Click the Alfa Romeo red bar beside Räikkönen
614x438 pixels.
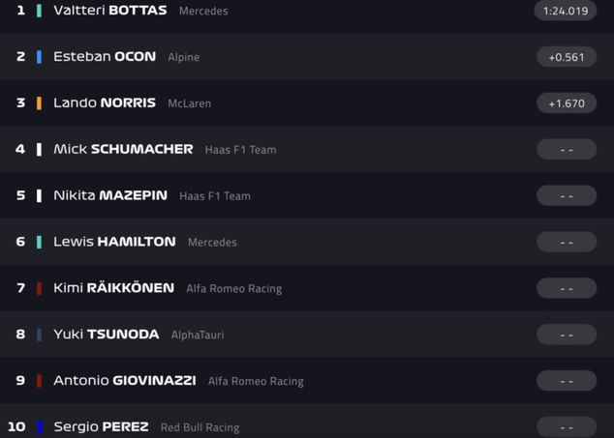tap(39, 288)
